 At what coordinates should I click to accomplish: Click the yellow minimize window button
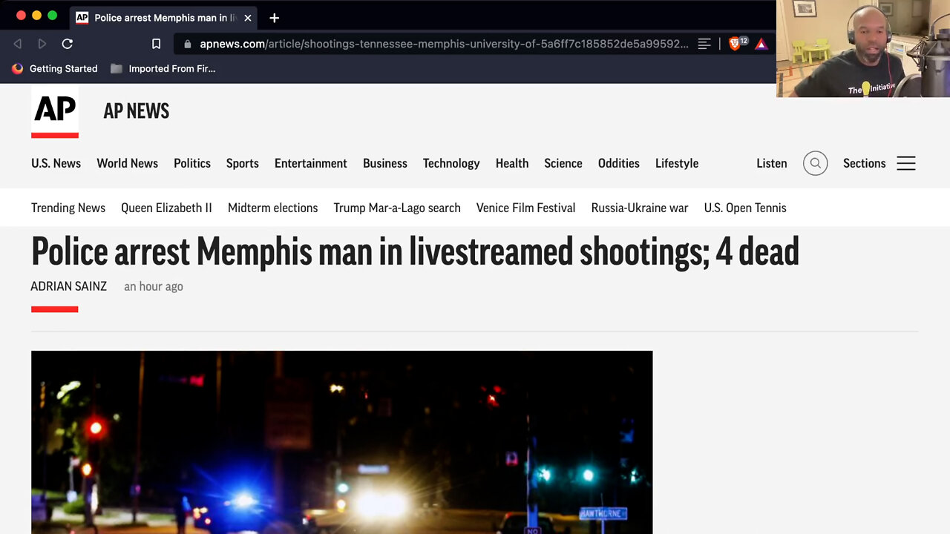(36, 16)
